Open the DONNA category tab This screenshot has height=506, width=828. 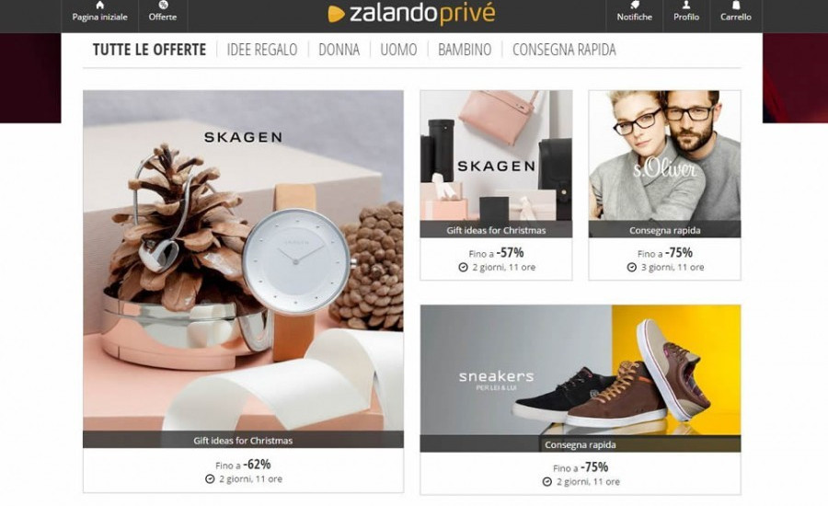pyautogui.click(x=339, y=50)
